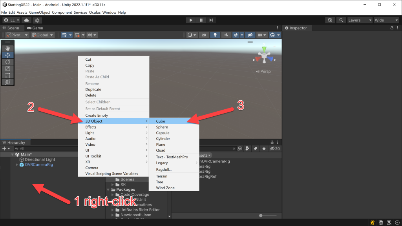Open the Pivot handle position dropdown
Viewport: 402px width, 226px height.
[x=17, y=35]
